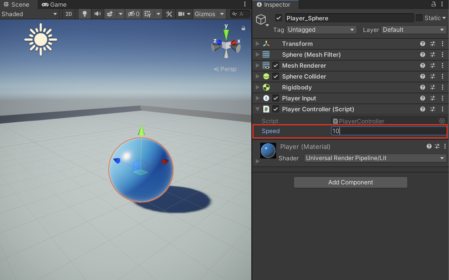Click the scene grid visibility icon
Viewport: 449px width, 280px height.
click(148, 14)
